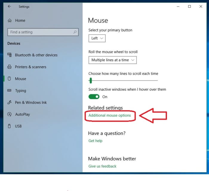Image resolution: width=209 pixels, height=191 pixels.
Task: Click the Related settings heading
Action: click(105, 108)
